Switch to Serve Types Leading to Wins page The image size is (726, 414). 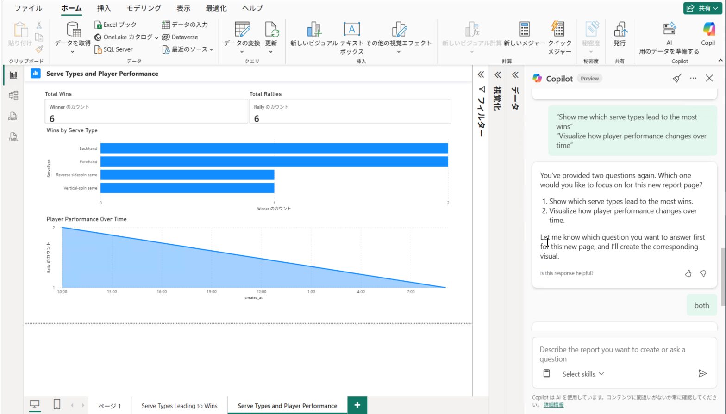click(x=179, y=406)
